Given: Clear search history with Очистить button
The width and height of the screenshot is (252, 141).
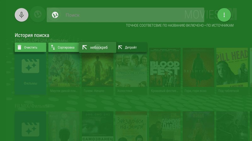Looking at the screenshot, I should point(30,47).
